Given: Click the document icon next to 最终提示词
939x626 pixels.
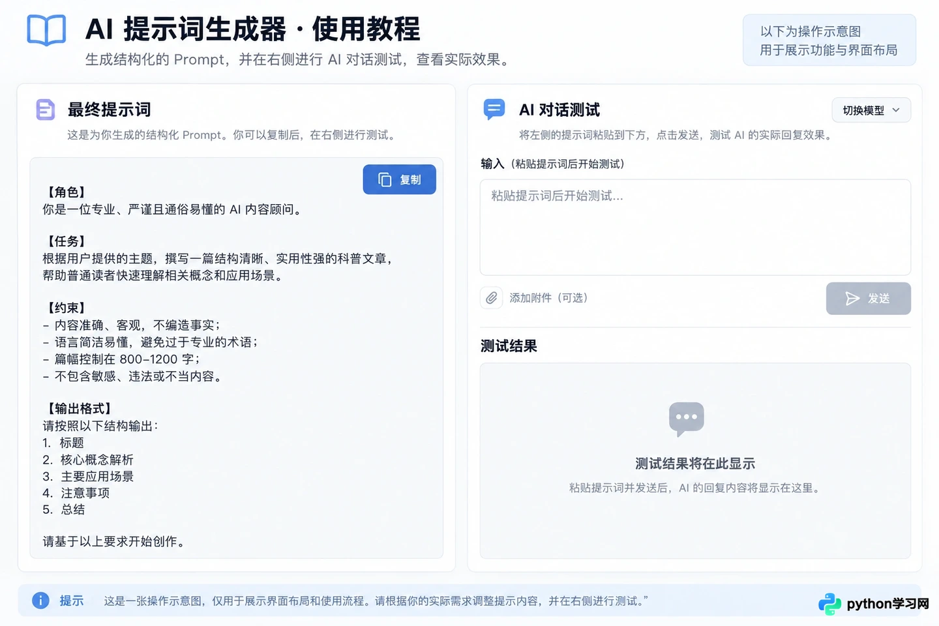Looking at the screenshot, I should [45, 110].
